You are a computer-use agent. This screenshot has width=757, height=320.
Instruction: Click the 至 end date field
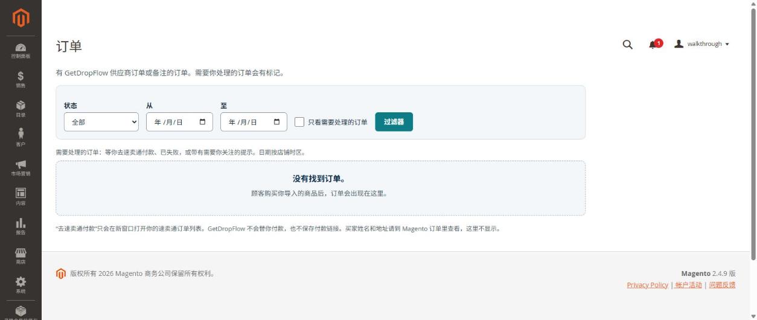point(254,122)
